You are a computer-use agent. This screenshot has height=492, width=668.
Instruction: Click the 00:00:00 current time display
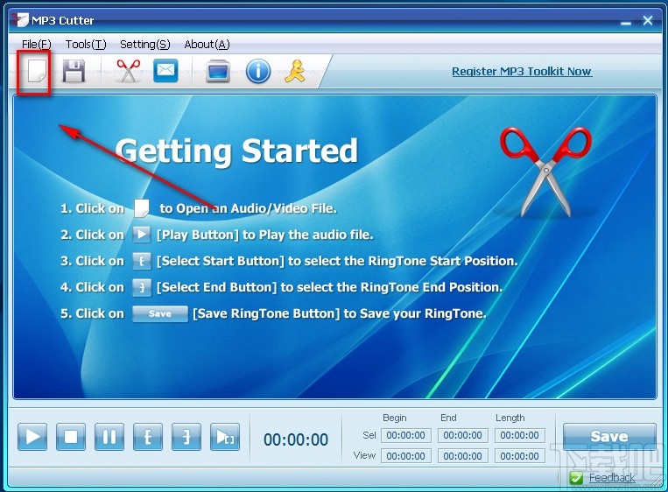(x=296, y=439)
